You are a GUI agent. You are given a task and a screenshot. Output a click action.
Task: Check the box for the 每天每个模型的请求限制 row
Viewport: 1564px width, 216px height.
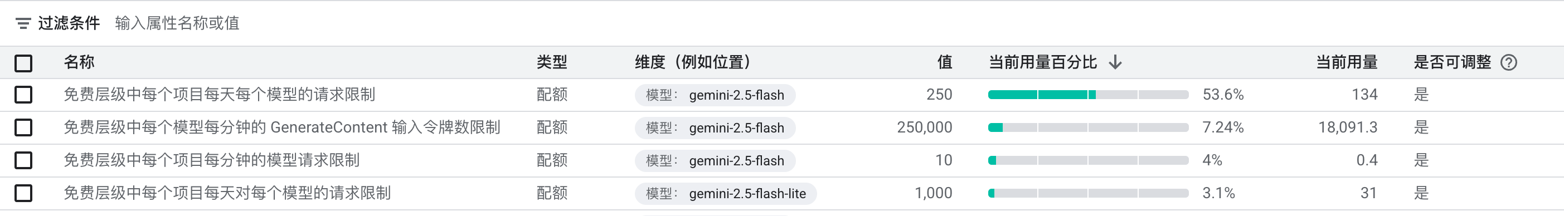coord(23,95)
